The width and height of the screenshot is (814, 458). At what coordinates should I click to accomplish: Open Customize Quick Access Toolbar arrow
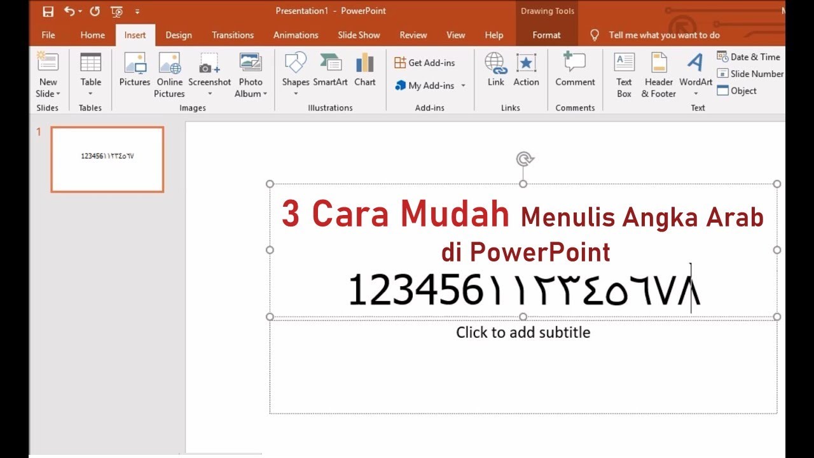point(137,11)
